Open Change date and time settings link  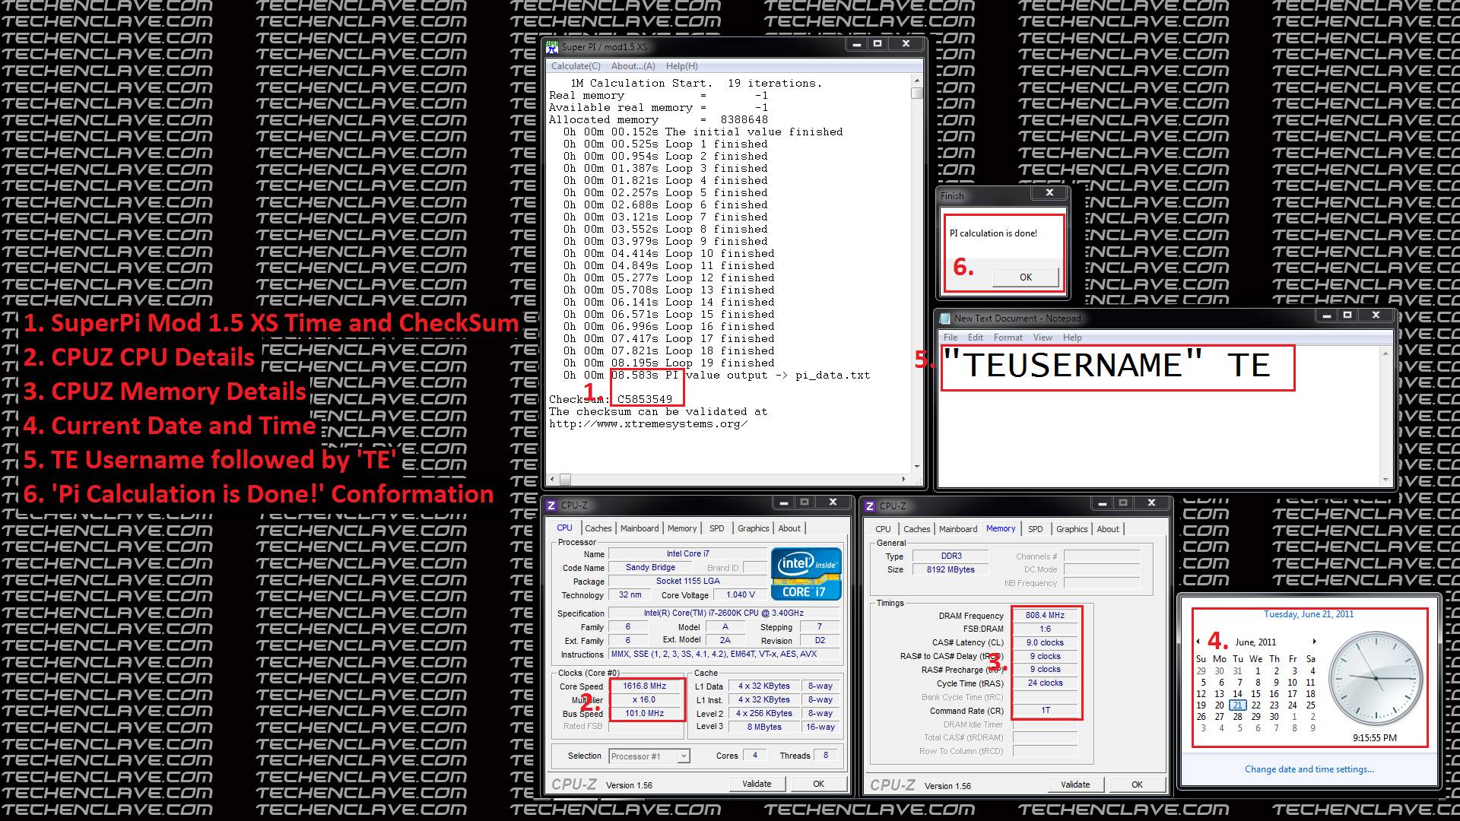pos(1309,769)
